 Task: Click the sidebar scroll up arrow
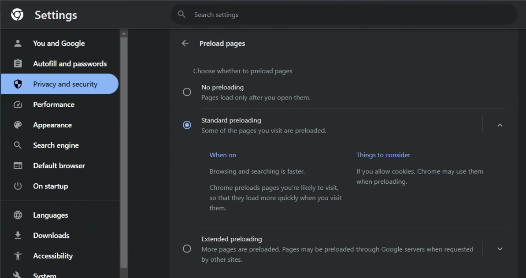click(124, 33)
